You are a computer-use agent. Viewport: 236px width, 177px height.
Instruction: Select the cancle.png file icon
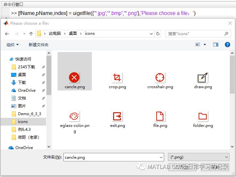click(74, 77)
